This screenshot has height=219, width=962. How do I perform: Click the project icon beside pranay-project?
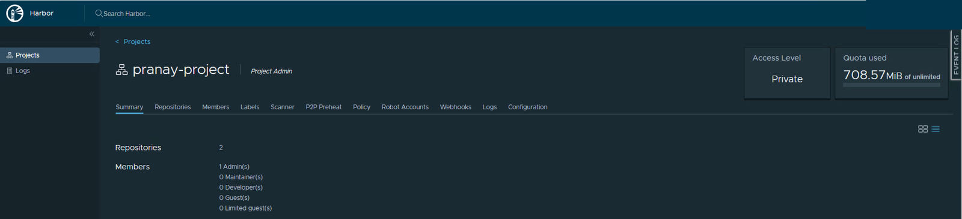[121, 70]
